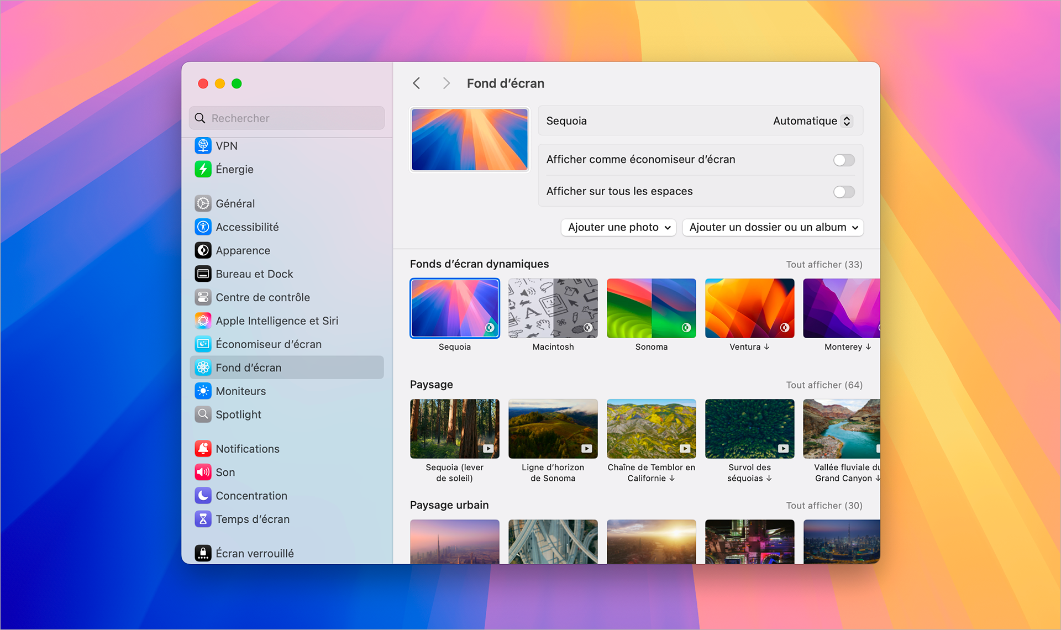The width and height of the screenshot is (1061, 630).
Task: Open Son settings via speaker icon
Action: click(203, 472)
